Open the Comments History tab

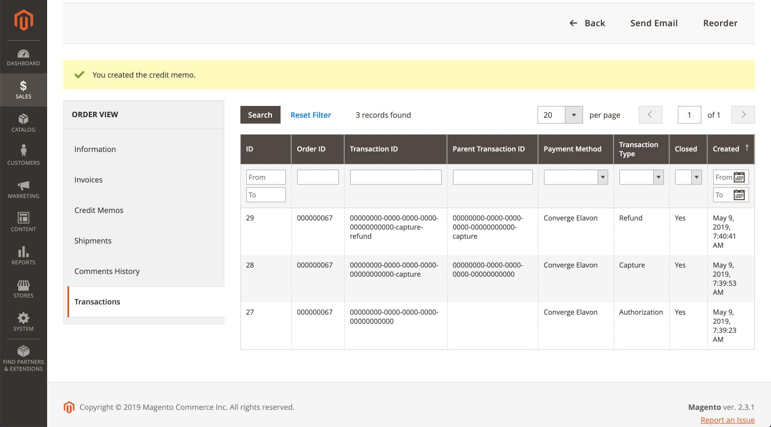tap(143, 271)
